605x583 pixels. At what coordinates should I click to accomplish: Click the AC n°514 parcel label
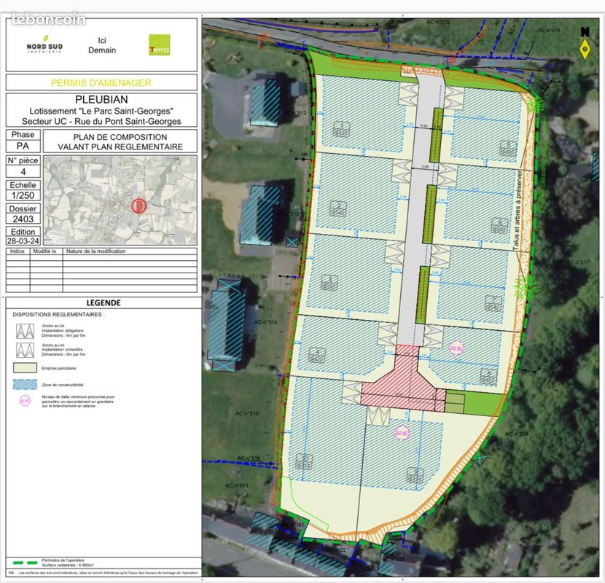click(x=265, y=322)
